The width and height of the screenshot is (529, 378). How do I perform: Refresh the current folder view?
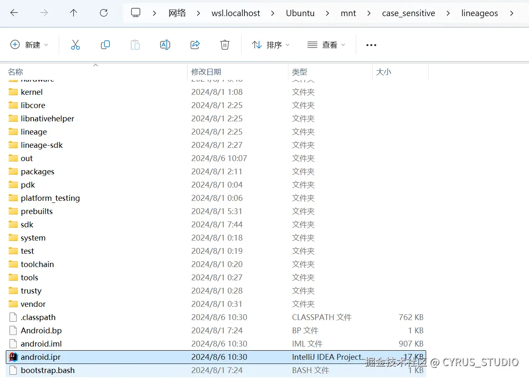[x=103, y=13]
